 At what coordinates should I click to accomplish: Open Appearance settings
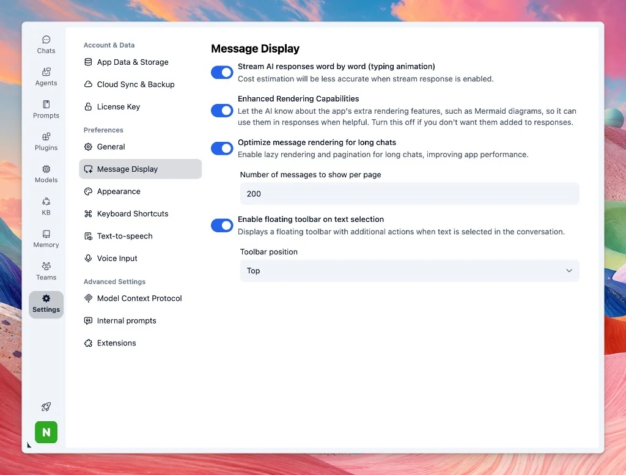tap(140, 191)
